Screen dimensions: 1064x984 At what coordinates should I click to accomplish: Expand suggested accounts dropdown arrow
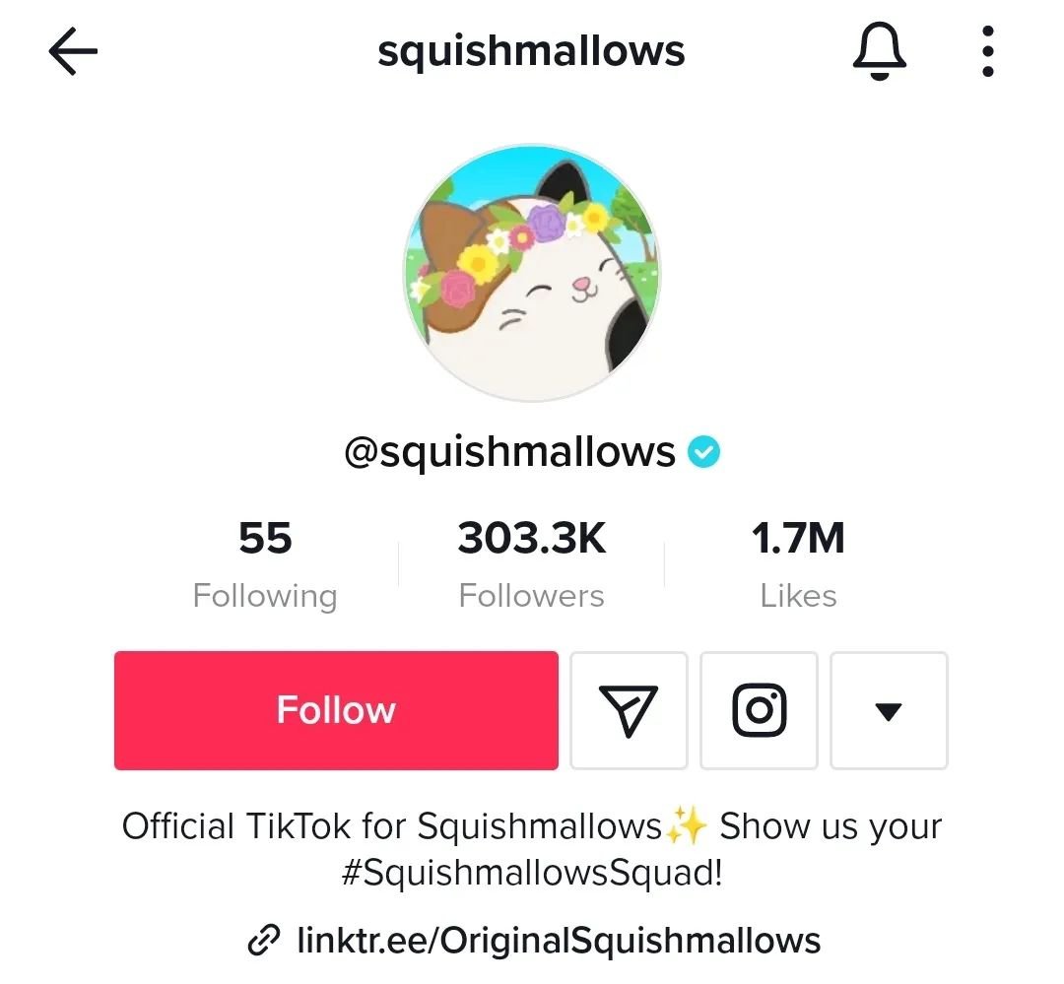(889, 710)
